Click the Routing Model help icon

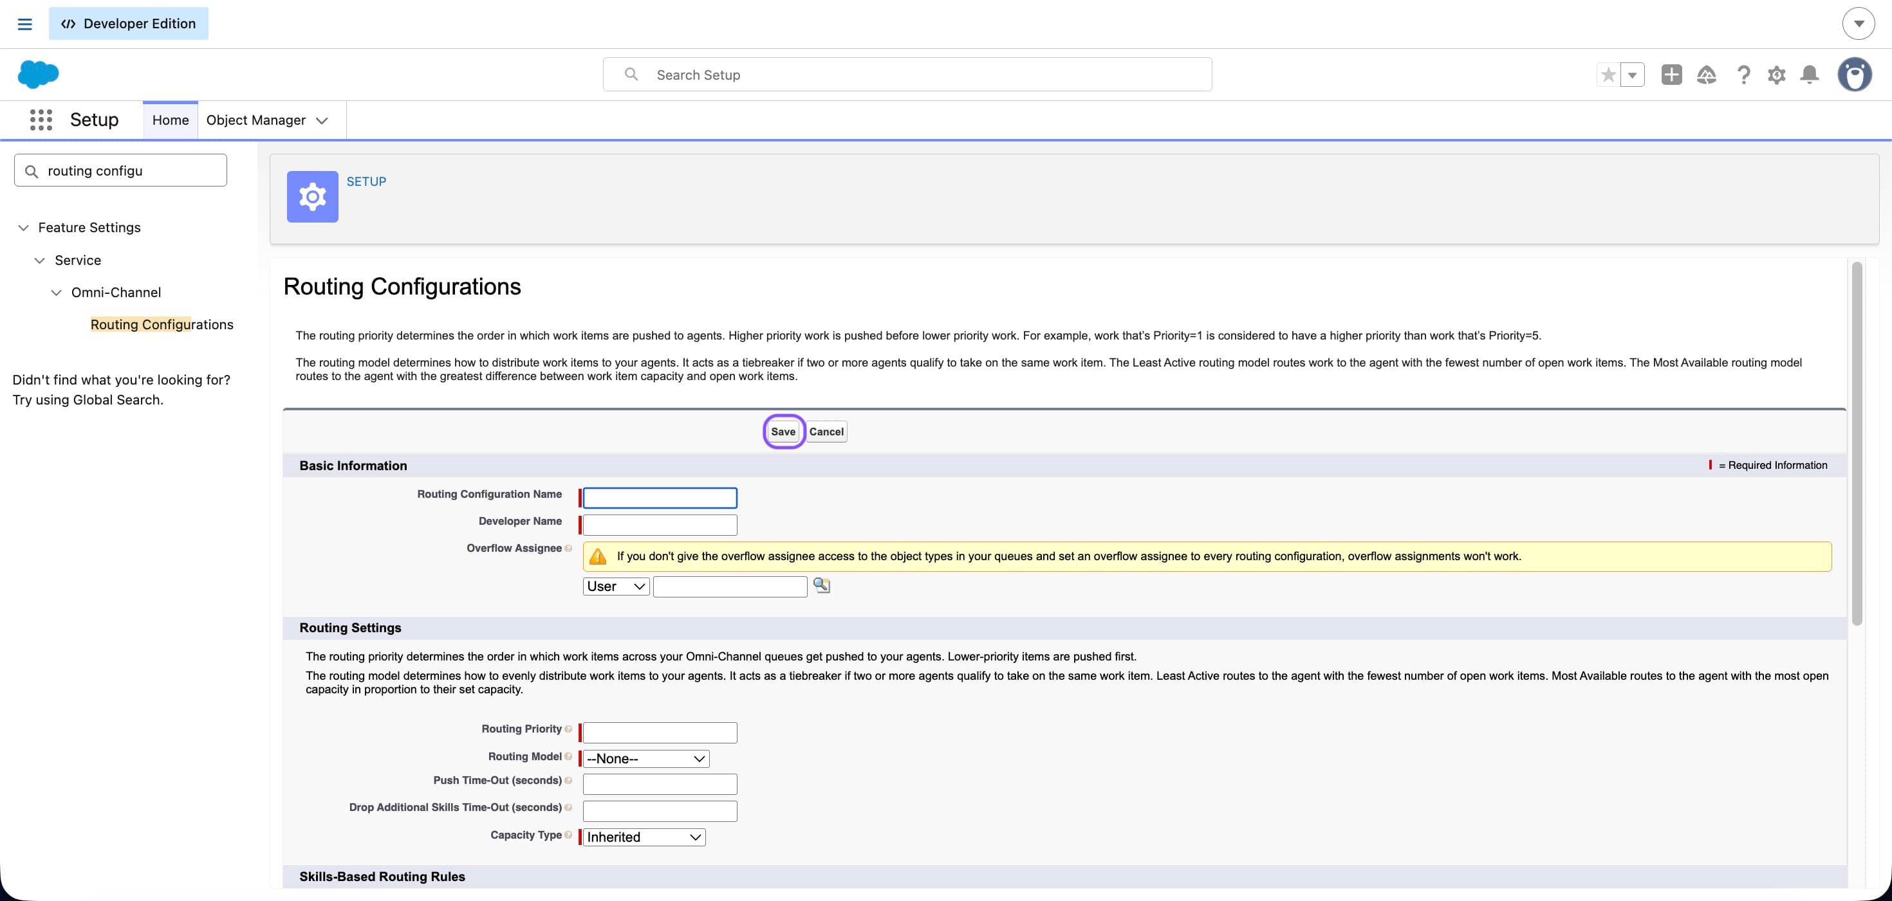coord(568,756)
